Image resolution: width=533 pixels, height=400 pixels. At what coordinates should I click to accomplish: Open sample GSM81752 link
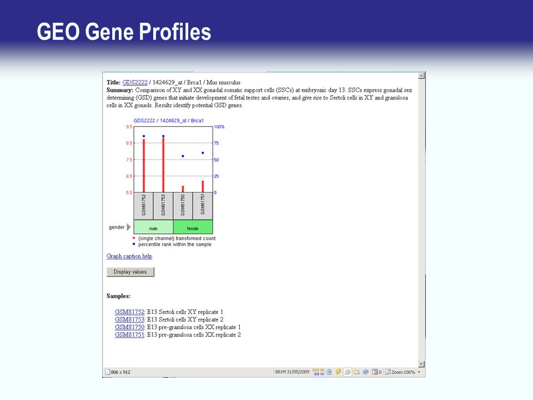(x=129, y=312)
